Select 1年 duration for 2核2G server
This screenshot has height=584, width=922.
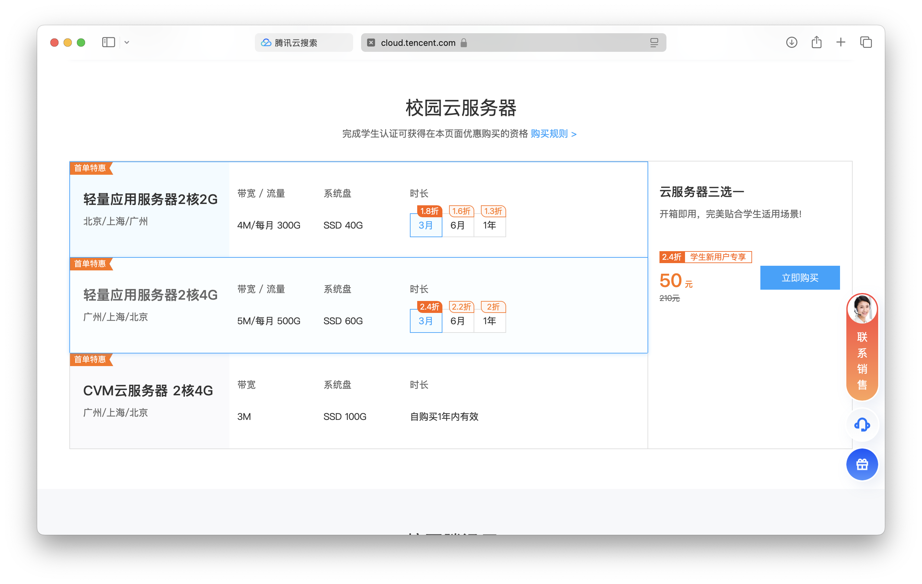[489, 225]
